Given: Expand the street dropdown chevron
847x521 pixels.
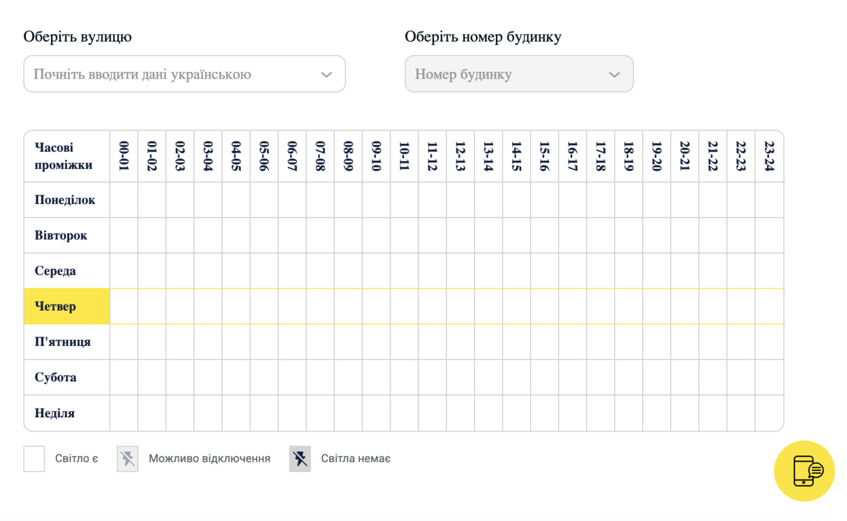Looking at the screenshot, I should tap(327, 75).
